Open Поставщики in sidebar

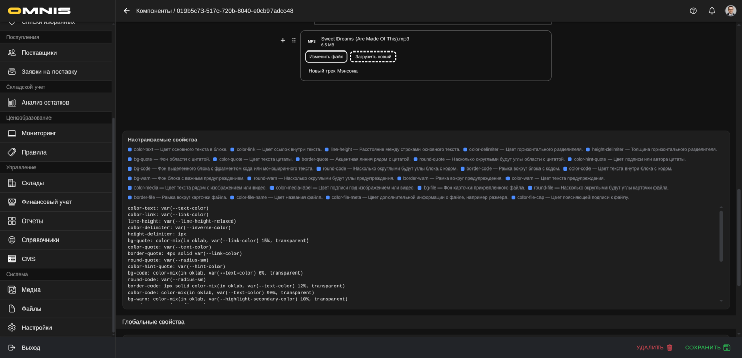[x=39, y=53]
